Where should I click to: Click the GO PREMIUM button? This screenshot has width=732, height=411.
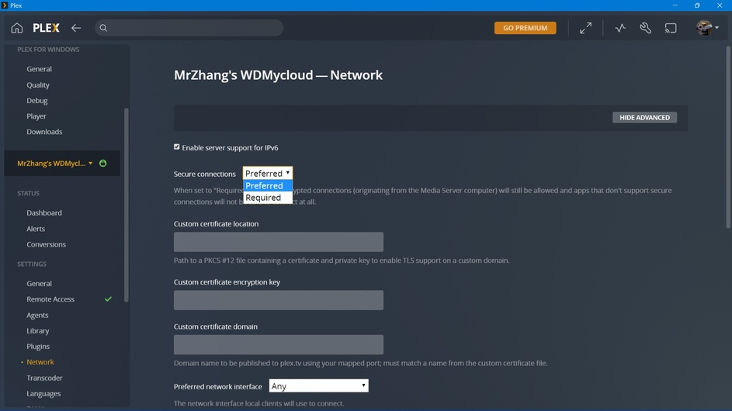tap(526, 28)
